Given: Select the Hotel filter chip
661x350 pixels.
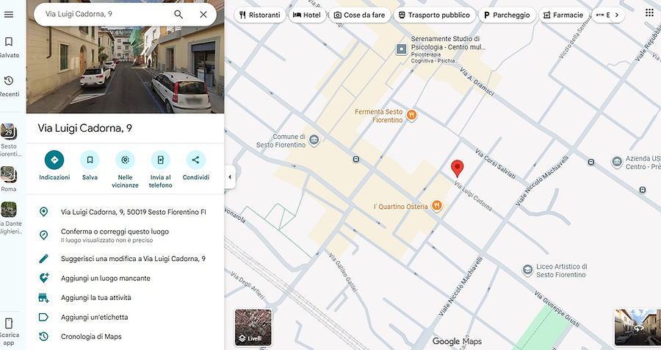Looking at the screenshot, I should (x=307, y=15).
